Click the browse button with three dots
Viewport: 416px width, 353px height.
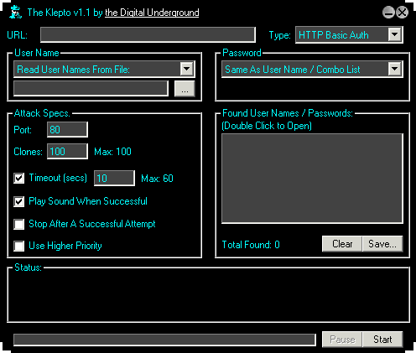point(185,89)
